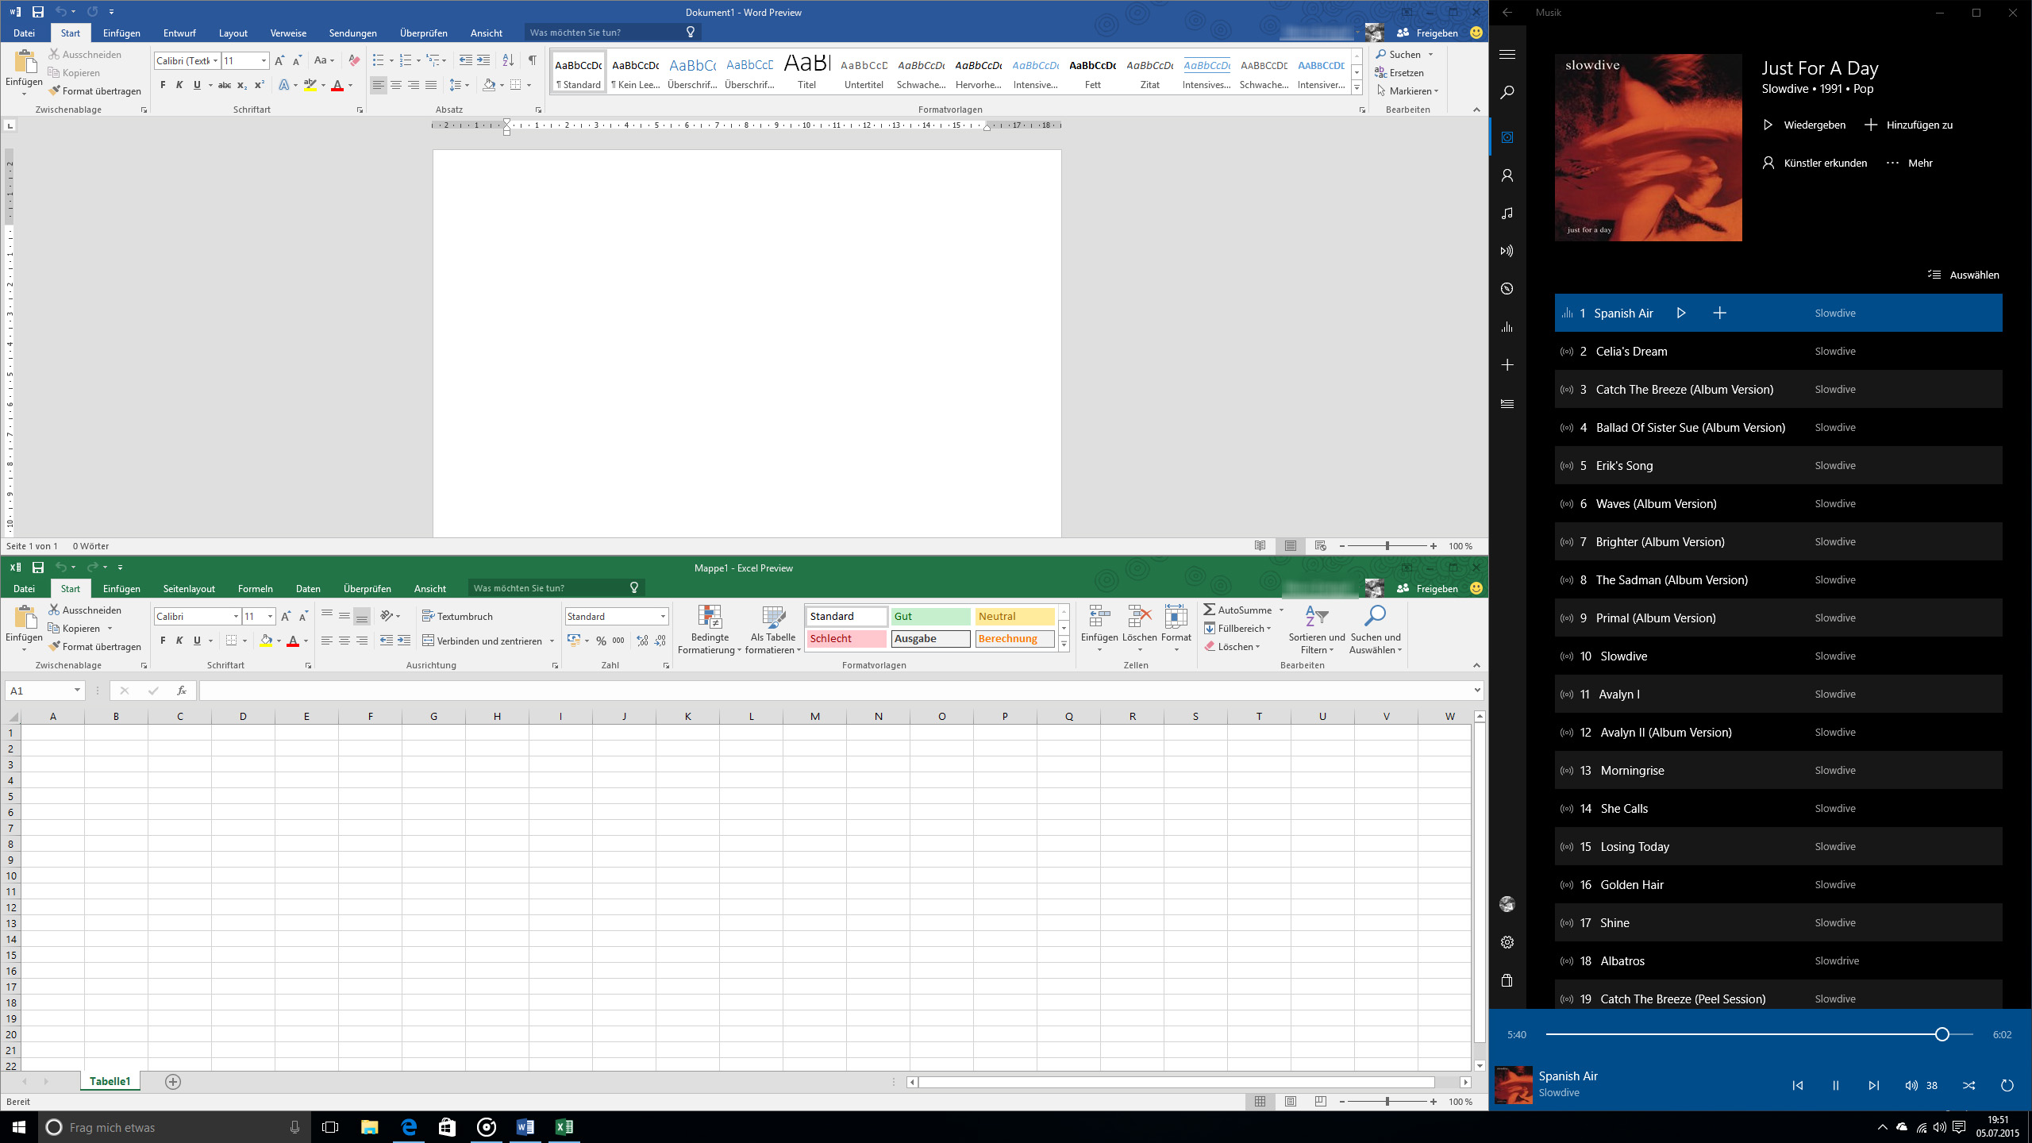Open Excel Name Box dropdown arrow

click(77, 691)
